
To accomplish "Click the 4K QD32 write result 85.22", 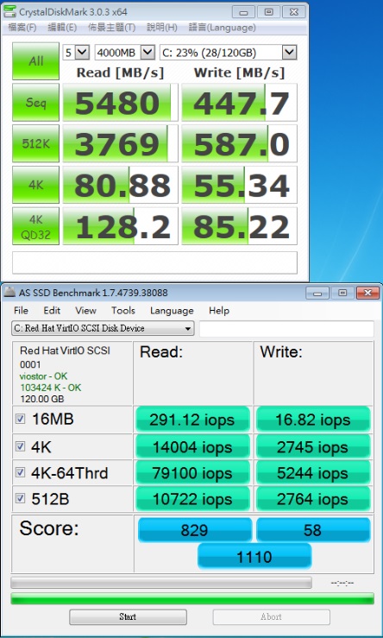I will pos(239,226).
